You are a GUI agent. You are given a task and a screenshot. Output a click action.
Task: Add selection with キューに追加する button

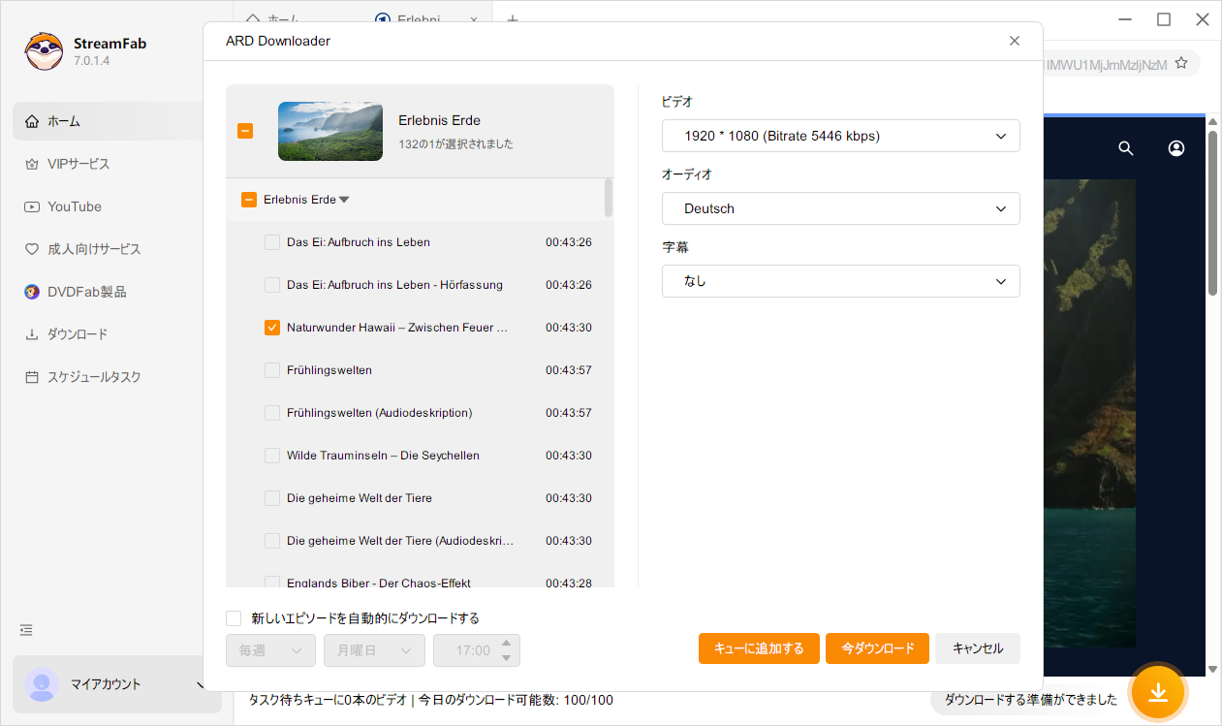click(759, 648)
